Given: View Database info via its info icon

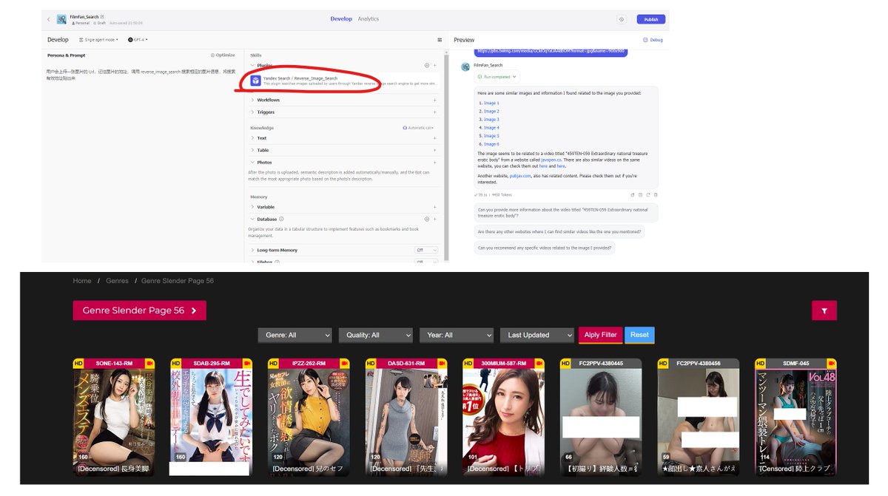Looking at the screenshot, I should 282,219.
